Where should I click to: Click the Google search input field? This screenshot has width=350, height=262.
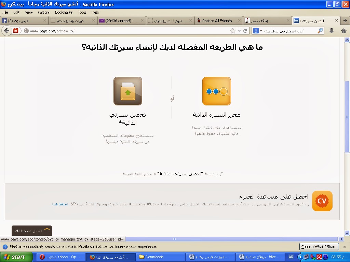click(x=290, y=31)
